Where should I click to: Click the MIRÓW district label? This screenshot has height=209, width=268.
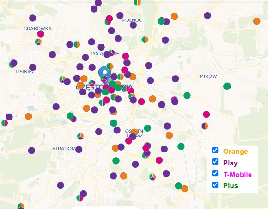pyautogui.click(x=208, y=76)
